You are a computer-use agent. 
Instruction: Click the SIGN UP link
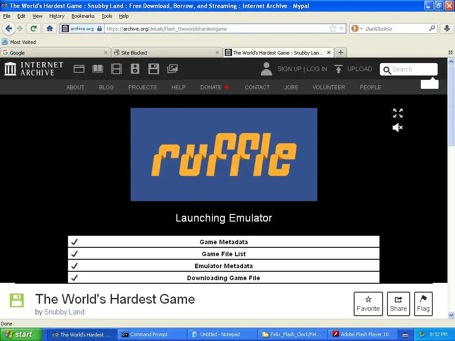(x=289, y=69)
